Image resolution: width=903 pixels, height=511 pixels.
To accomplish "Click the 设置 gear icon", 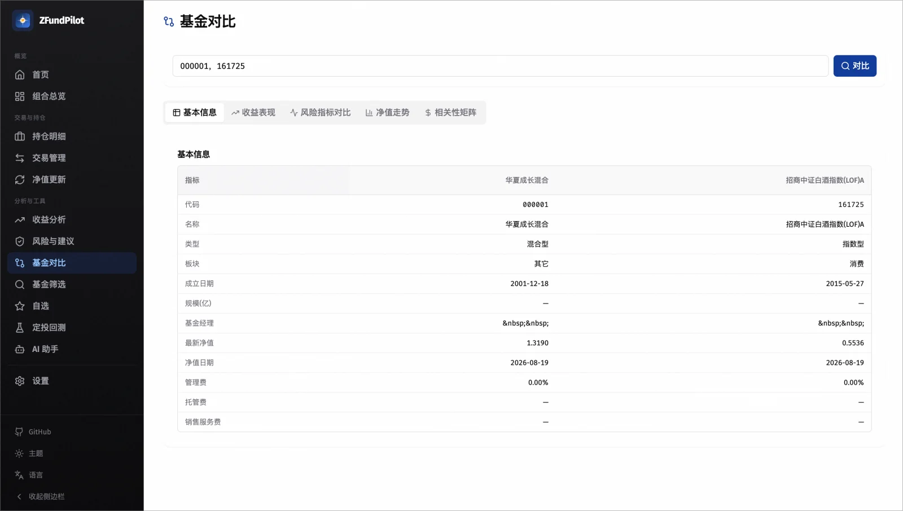I will point(20,381).
